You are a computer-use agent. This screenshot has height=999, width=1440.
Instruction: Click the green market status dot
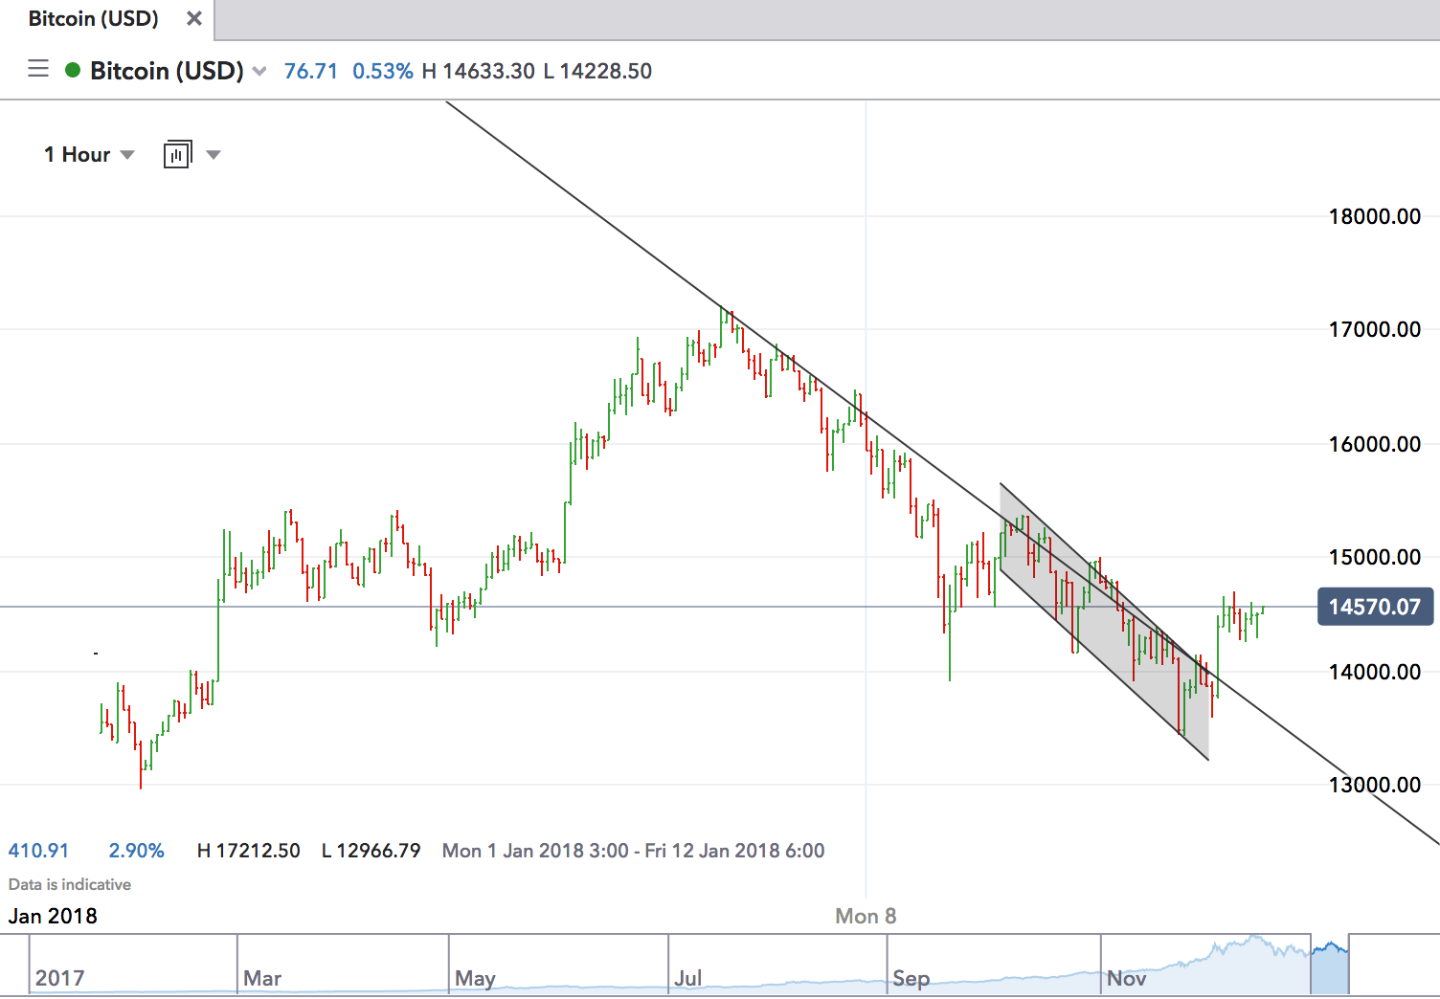click(x=73, y=70)
